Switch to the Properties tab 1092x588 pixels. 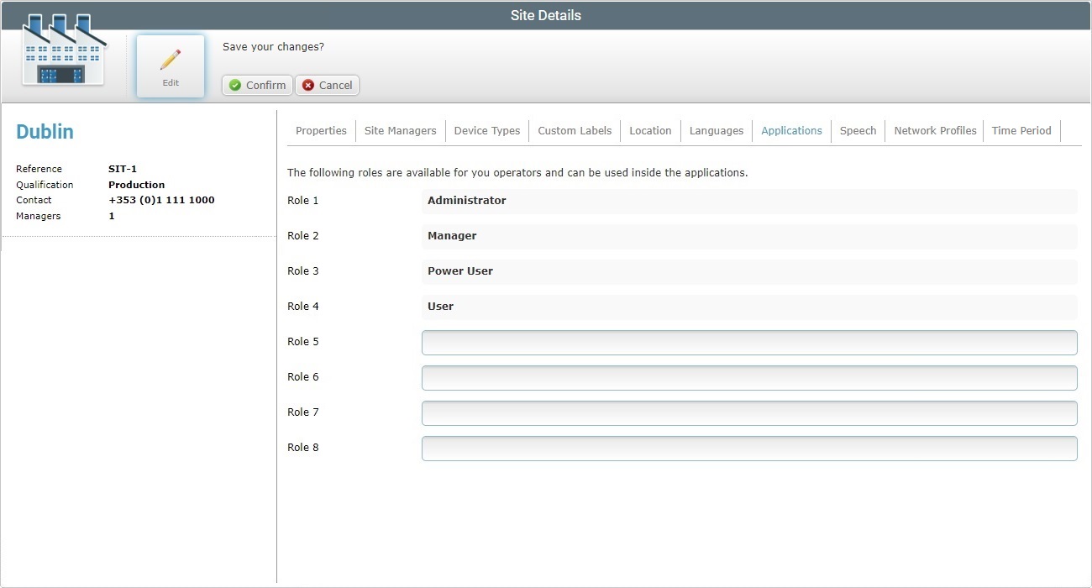point(321,130)
